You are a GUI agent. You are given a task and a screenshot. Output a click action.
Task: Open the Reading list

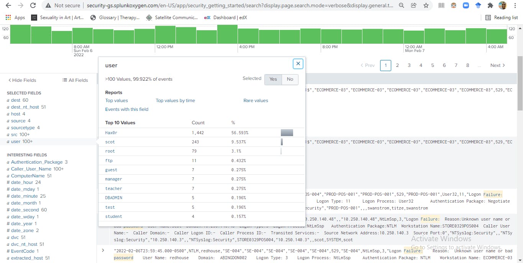coord(502,18)
